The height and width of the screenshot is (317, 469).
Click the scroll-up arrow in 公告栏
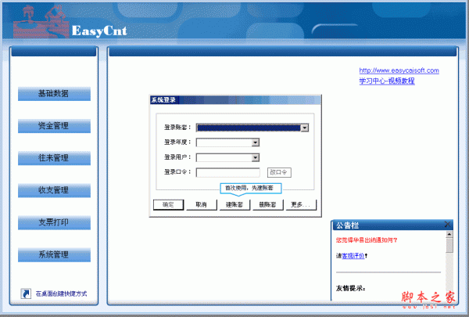pyautogui.click(x=449, y=234)
